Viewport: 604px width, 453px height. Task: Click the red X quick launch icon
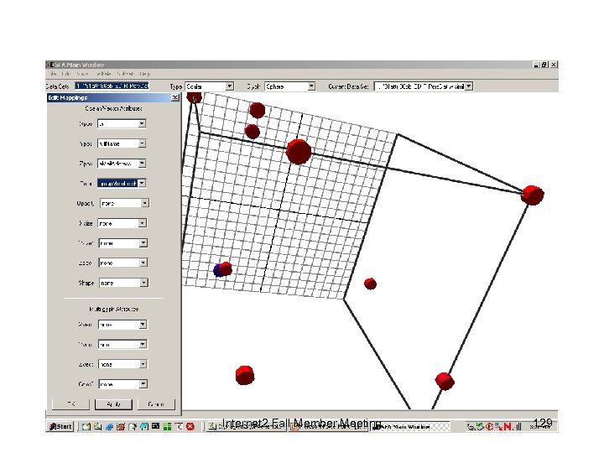(190, 426)
